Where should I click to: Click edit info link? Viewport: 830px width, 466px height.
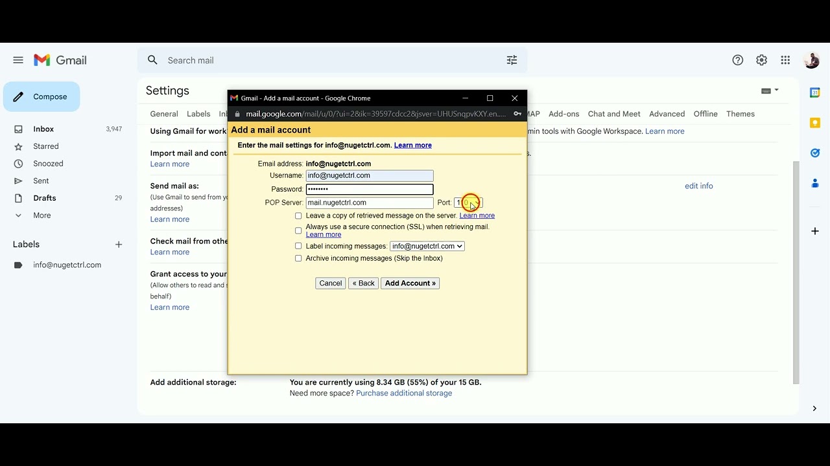pos(699,186)
